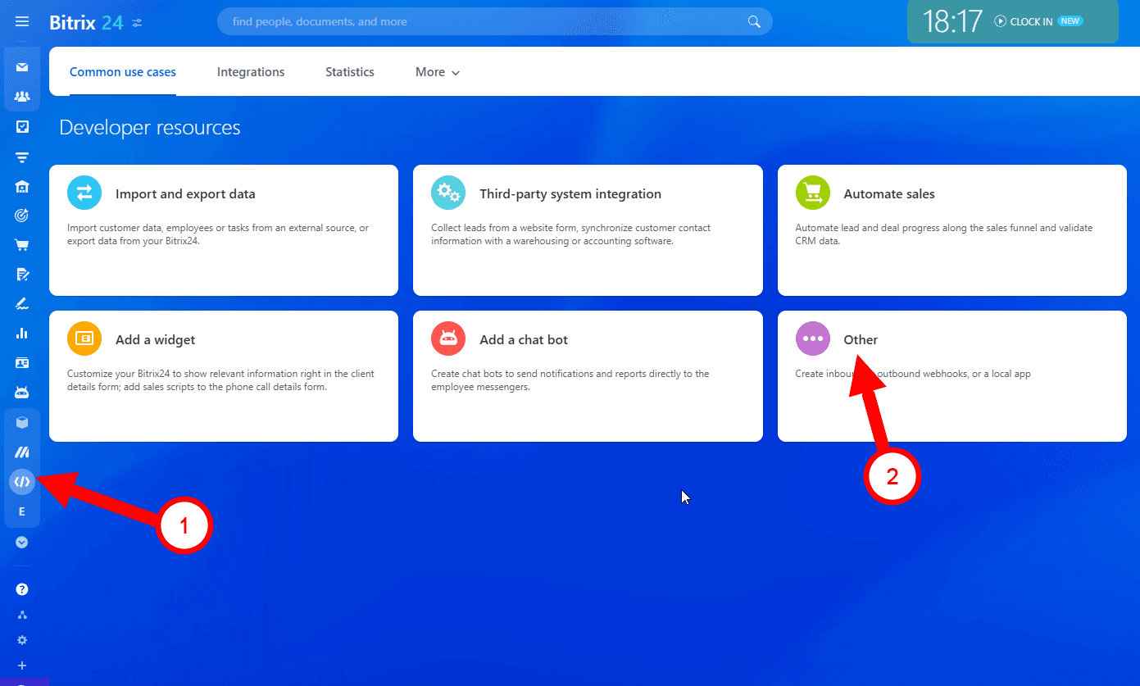Open the contact card sidebar icon
1140x686 pixels.
[22, 362]
